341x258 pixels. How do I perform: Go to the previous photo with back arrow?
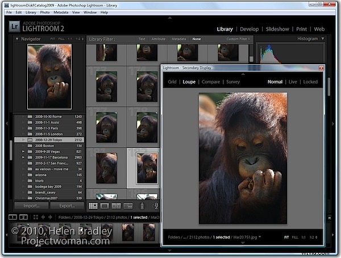(x=43, y=217)
